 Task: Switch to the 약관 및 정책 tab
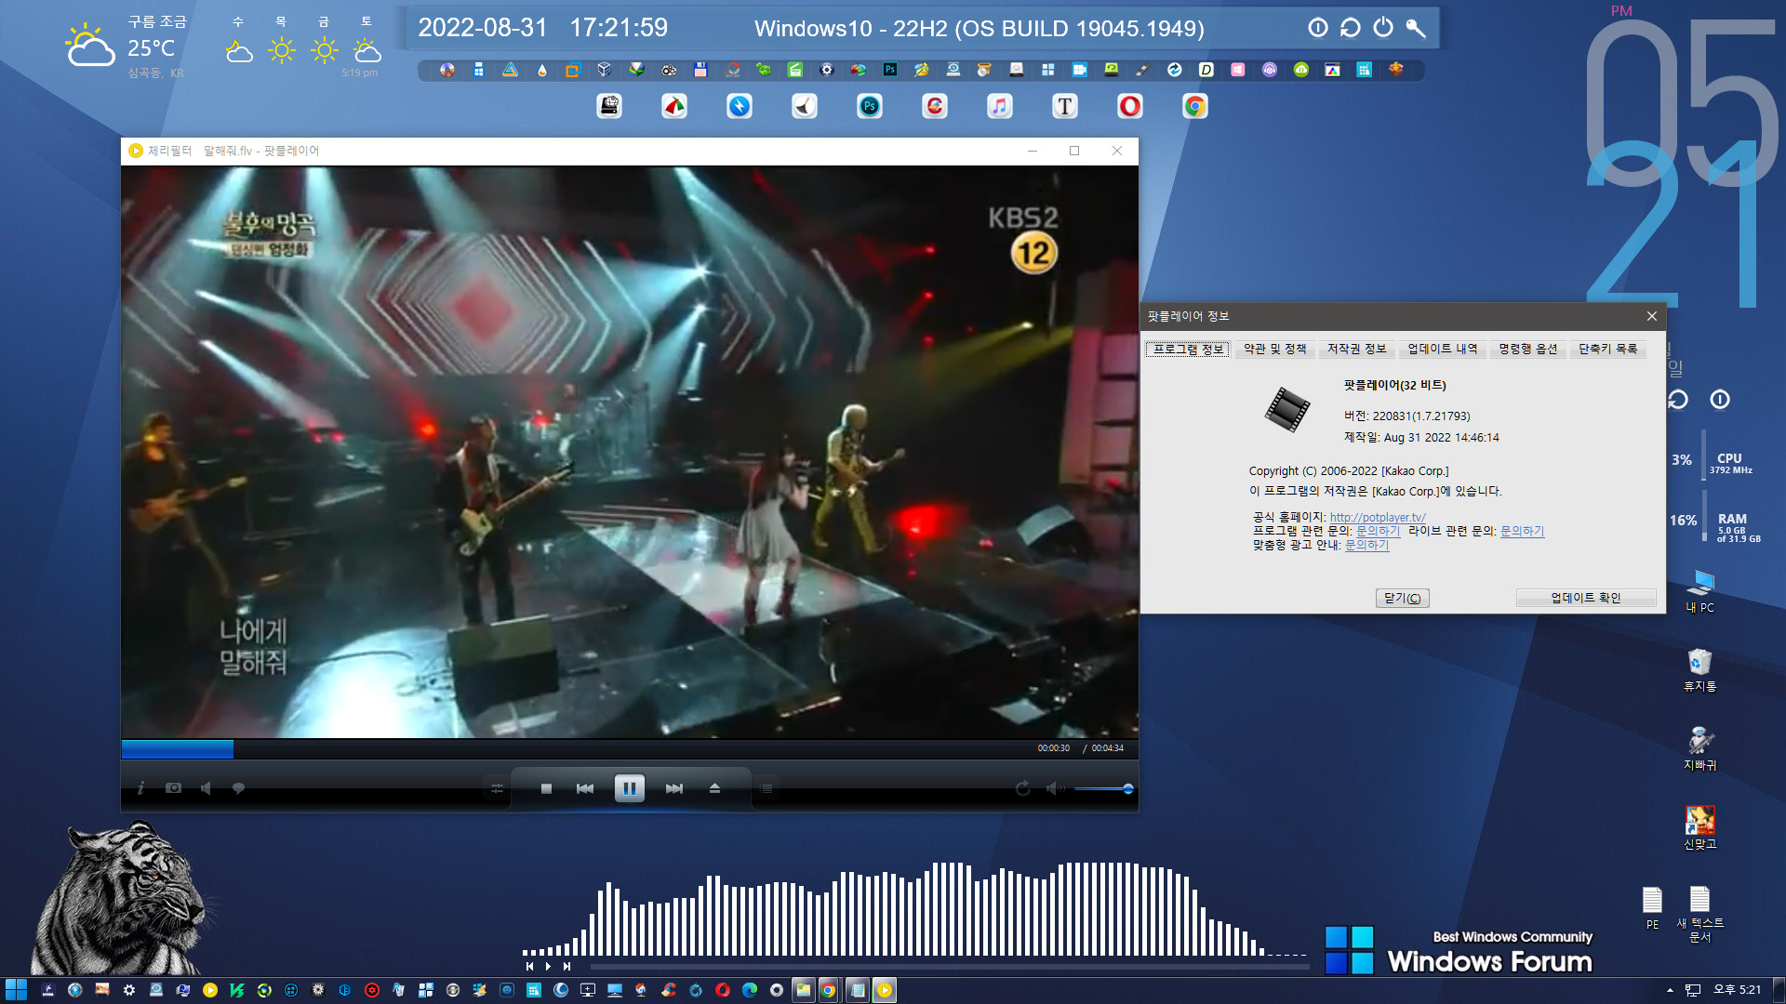tap(1274, 350)
